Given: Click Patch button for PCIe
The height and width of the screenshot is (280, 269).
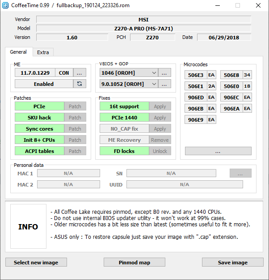Looking at the screenshot, I should click(x=75, y=106).
